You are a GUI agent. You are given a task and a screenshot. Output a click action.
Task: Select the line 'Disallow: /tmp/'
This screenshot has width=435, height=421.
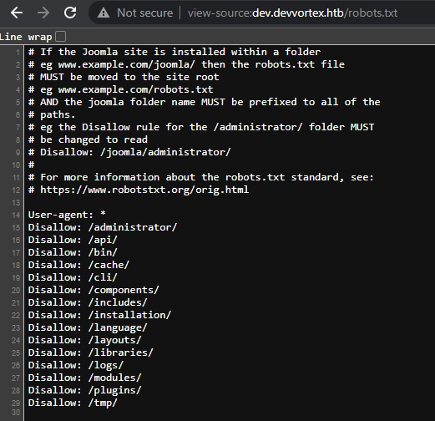(73, 403)
